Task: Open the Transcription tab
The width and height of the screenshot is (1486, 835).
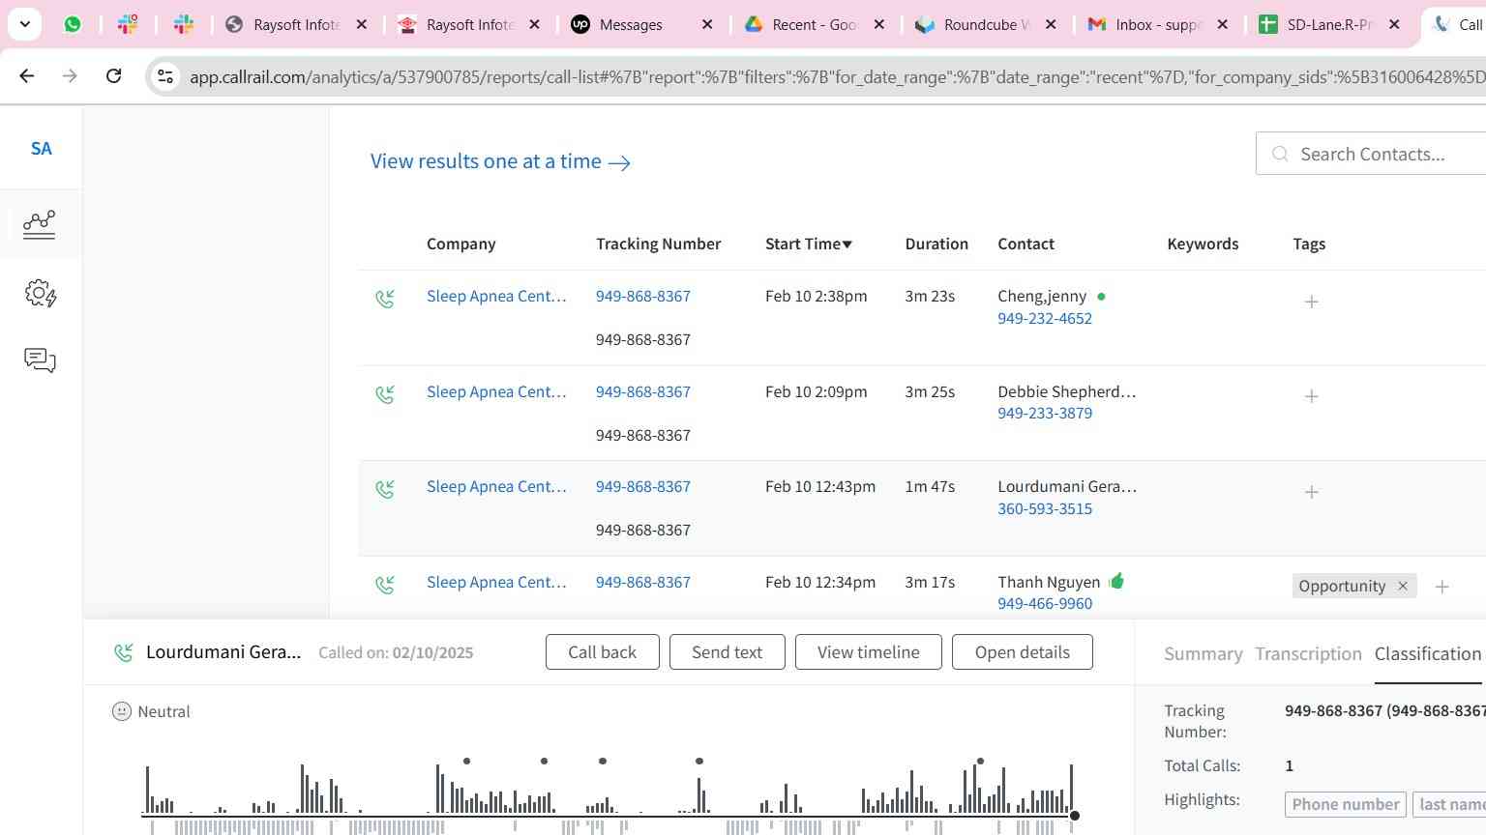Action: [1308, 654]
